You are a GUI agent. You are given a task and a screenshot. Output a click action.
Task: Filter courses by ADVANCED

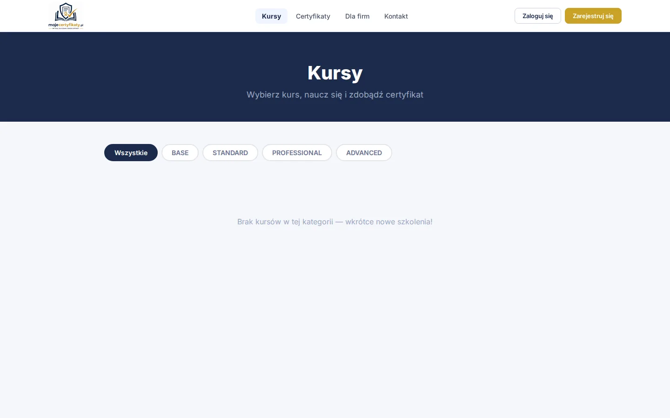click(364, 153)
